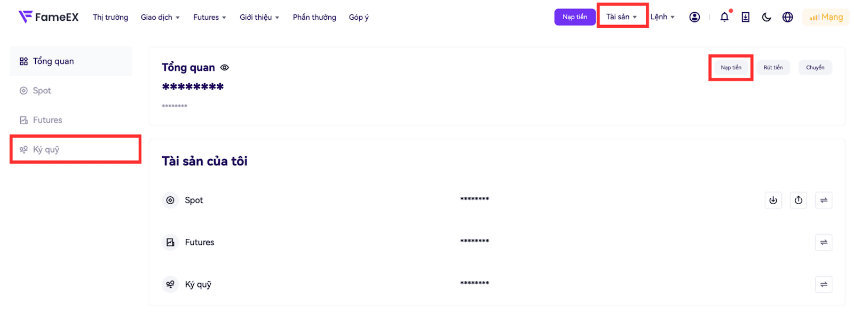Expand the Futures dropdown in navbar
The image size is (854, 321).
pos(209,18)
